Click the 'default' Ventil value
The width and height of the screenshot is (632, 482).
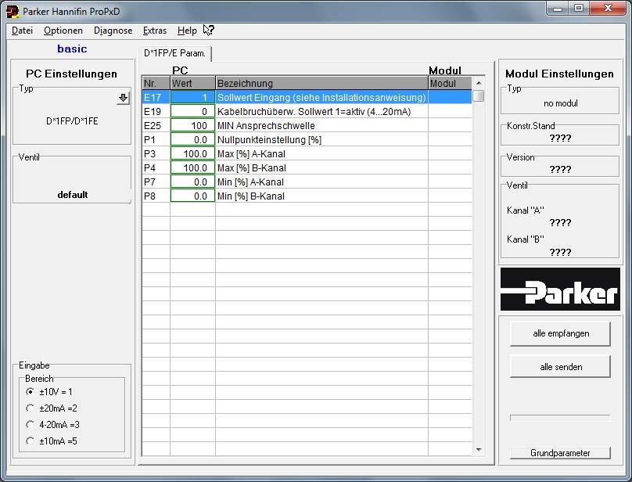pyautogui.click(x=73, y=195)
